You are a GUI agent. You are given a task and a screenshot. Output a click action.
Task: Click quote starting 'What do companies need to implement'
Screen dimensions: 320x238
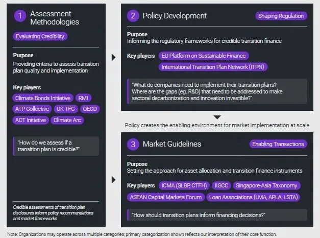coord(217,91)
